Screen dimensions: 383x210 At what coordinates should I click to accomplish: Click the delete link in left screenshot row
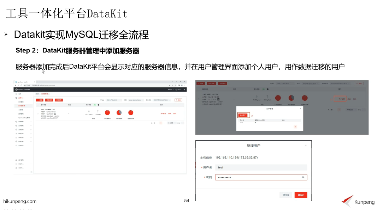(175, 113)
